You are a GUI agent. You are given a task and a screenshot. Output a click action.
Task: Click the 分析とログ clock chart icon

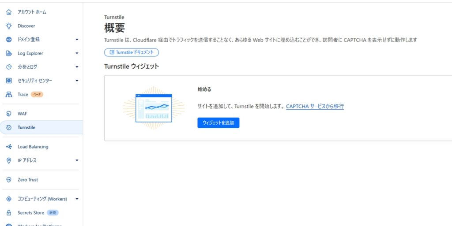(x=9, y=67)
